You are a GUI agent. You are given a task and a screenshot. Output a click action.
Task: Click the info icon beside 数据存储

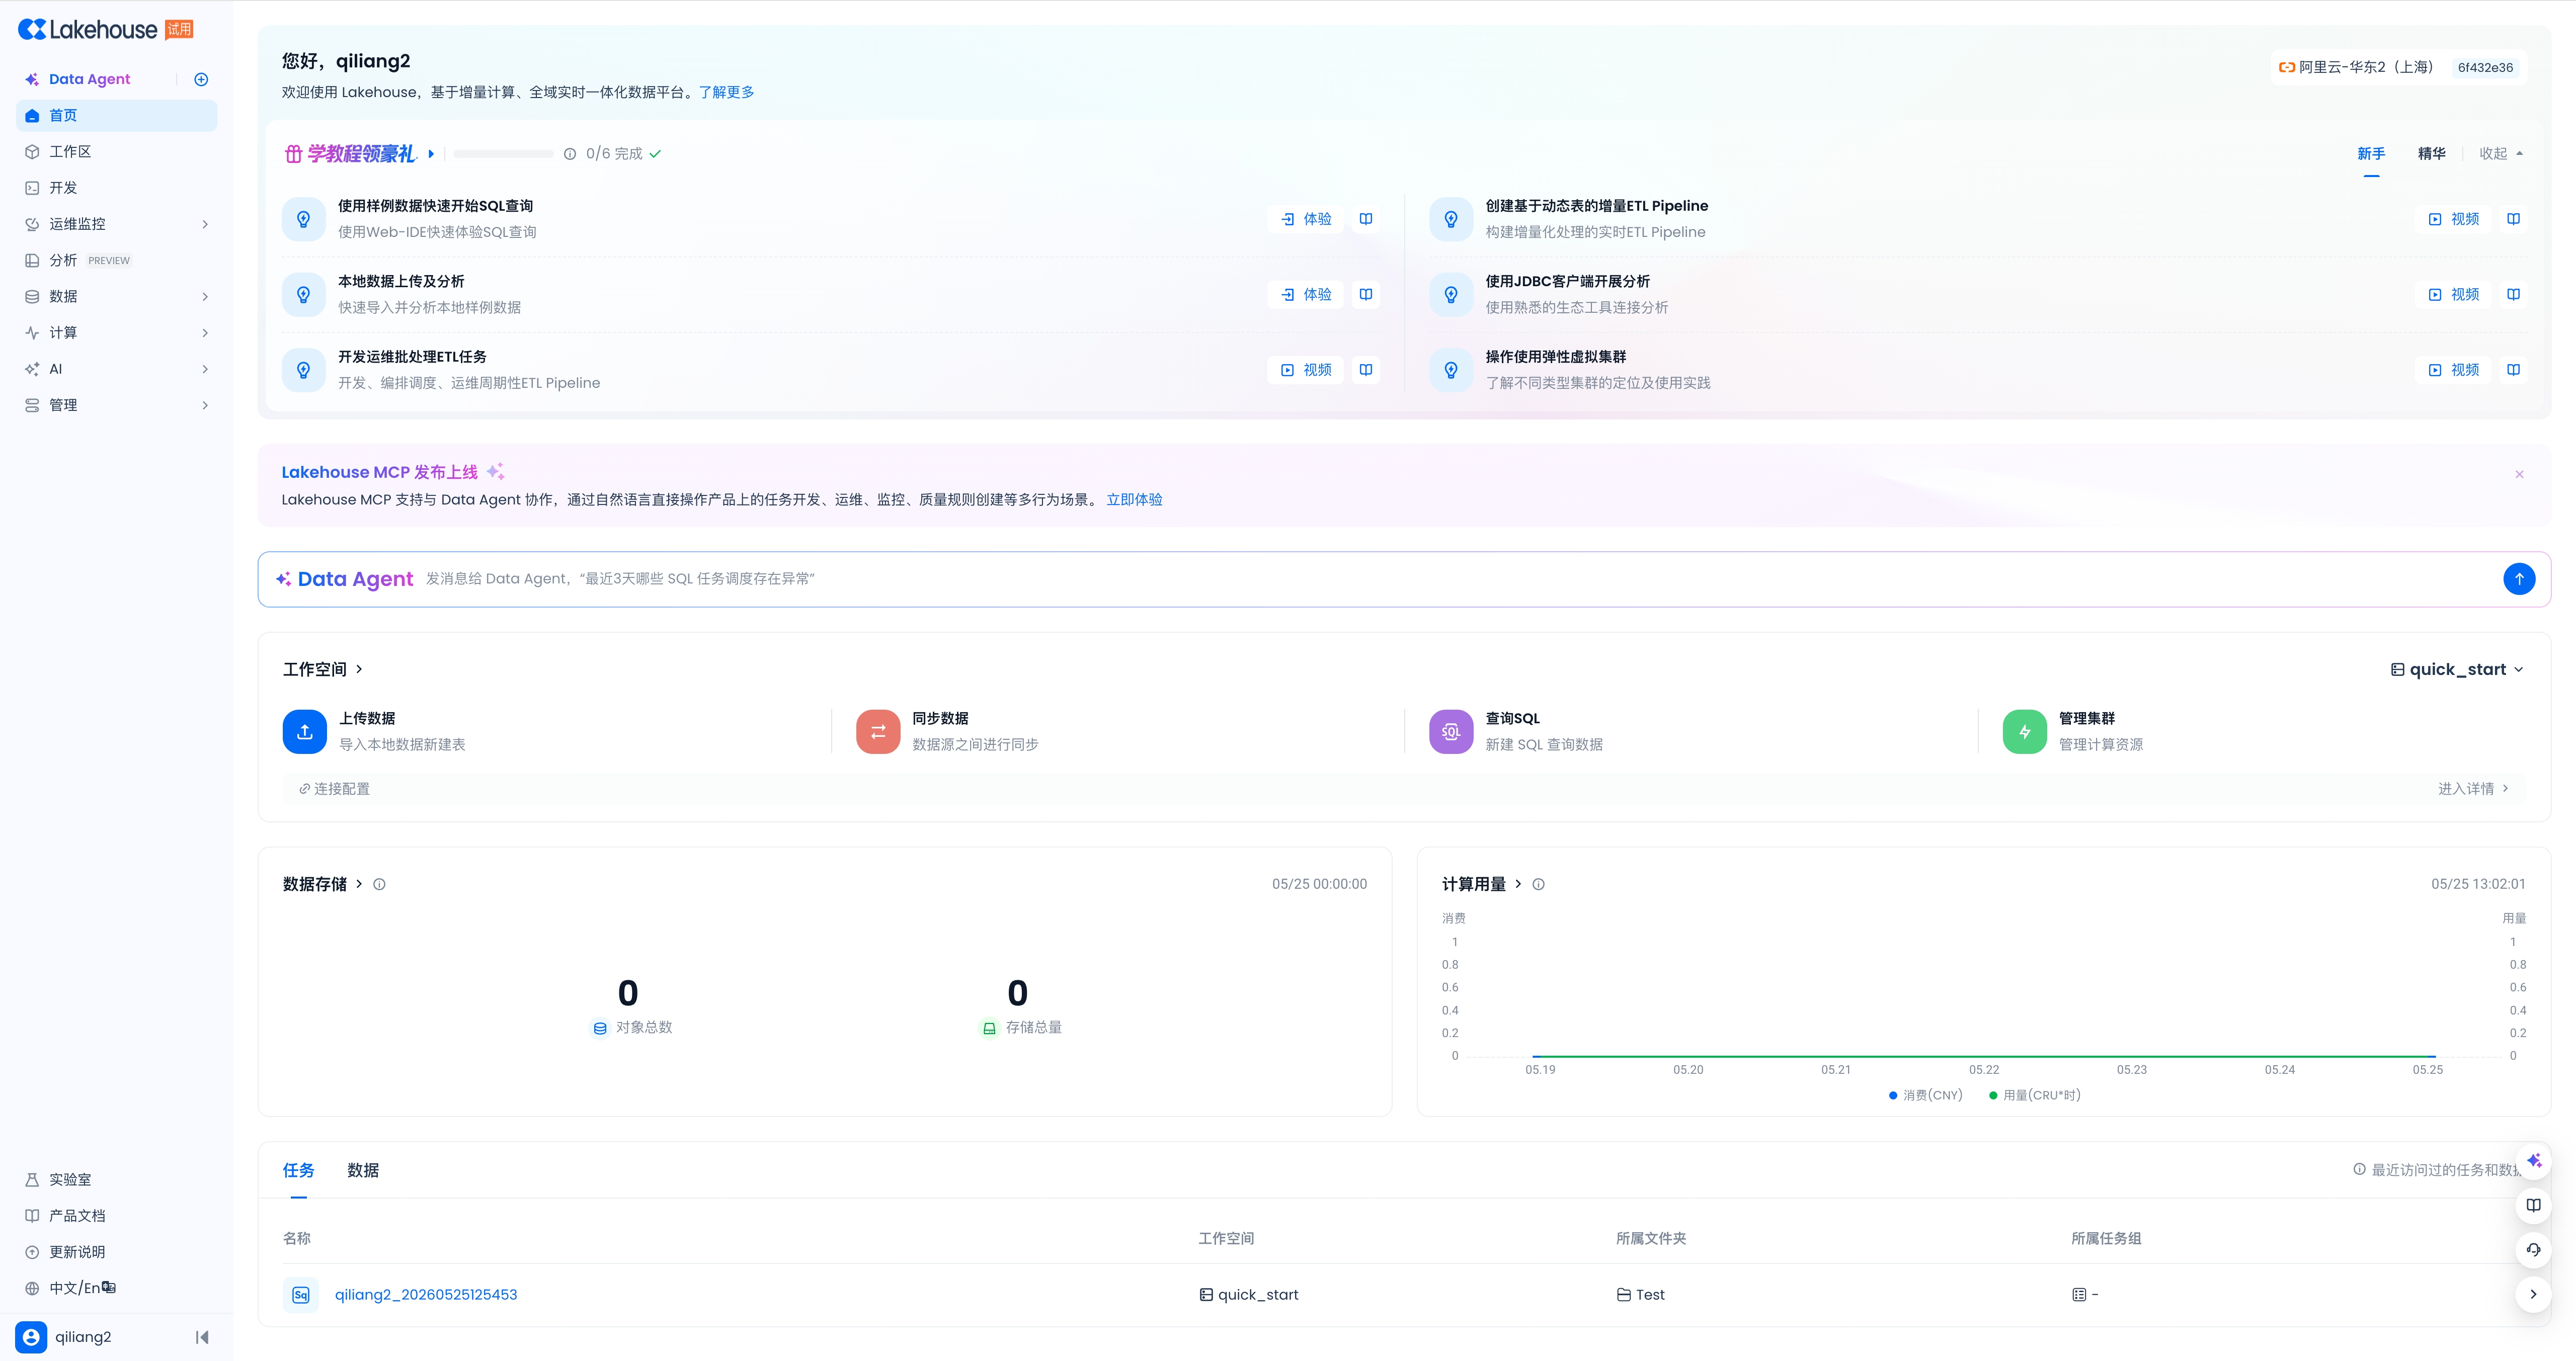379,884
